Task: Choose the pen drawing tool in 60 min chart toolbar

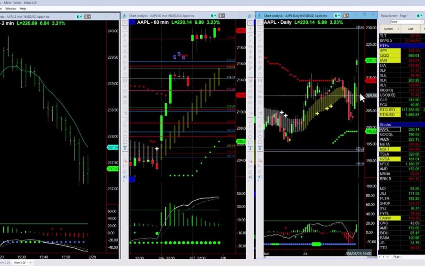Action: 125,68
